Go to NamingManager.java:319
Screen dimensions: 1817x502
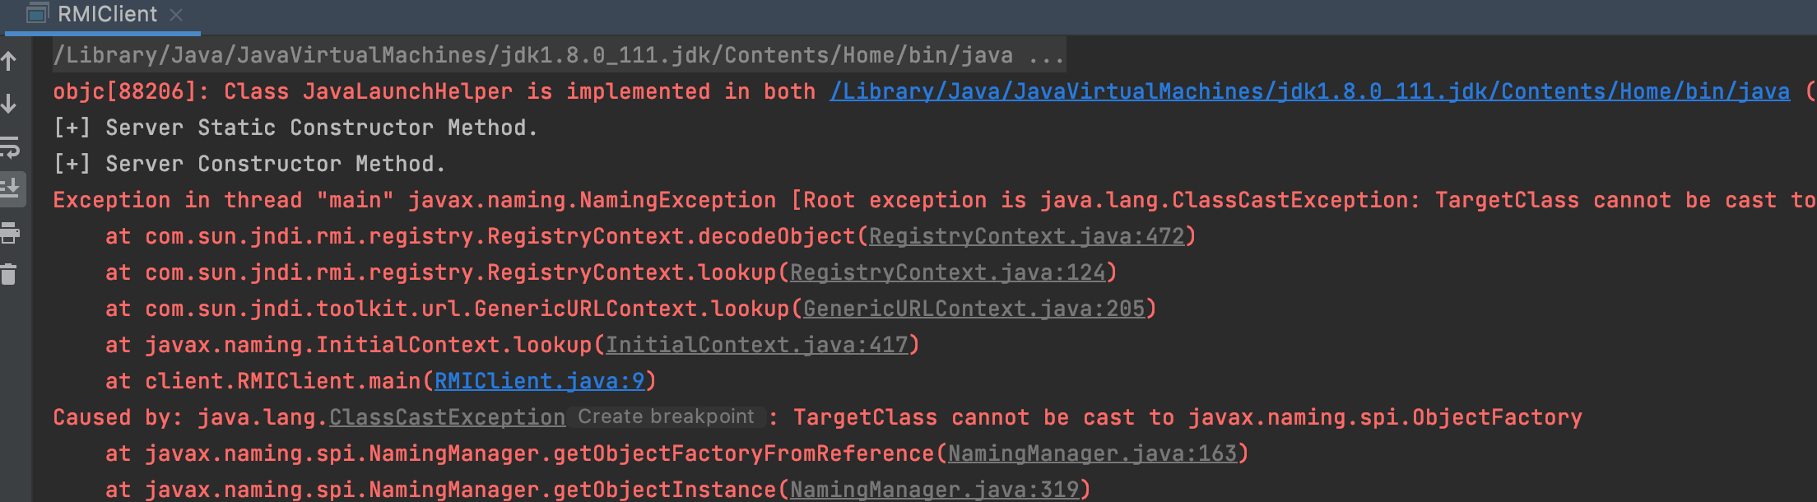pyautogui.click(x=934, y=490)
